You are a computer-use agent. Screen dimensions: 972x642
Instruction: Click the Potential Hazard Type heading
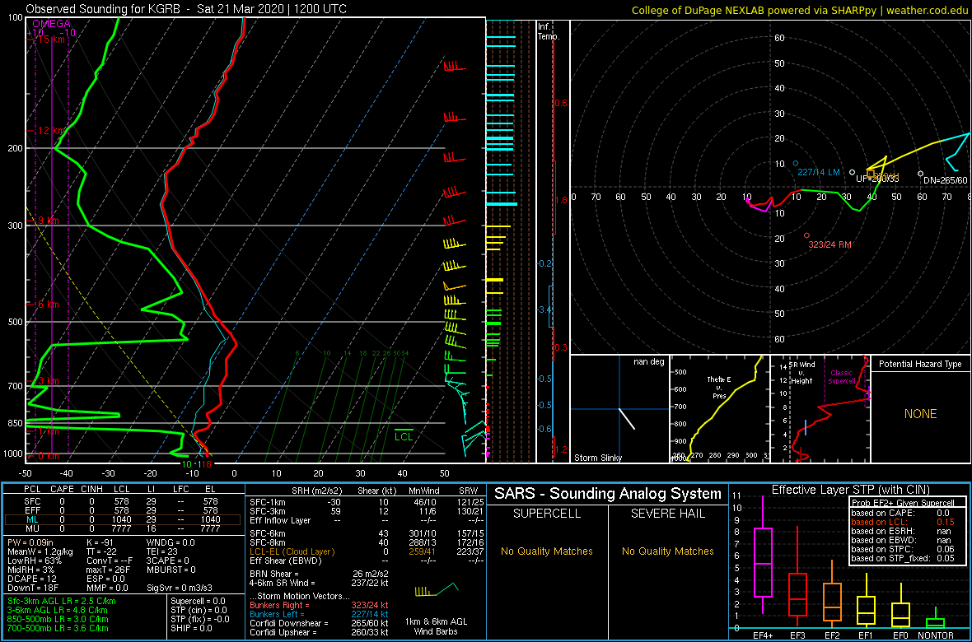click(x=920, y=364)
